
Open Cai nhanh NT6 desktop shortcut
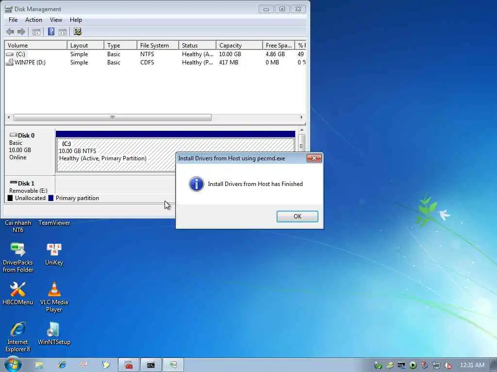[x=18, y=226]
